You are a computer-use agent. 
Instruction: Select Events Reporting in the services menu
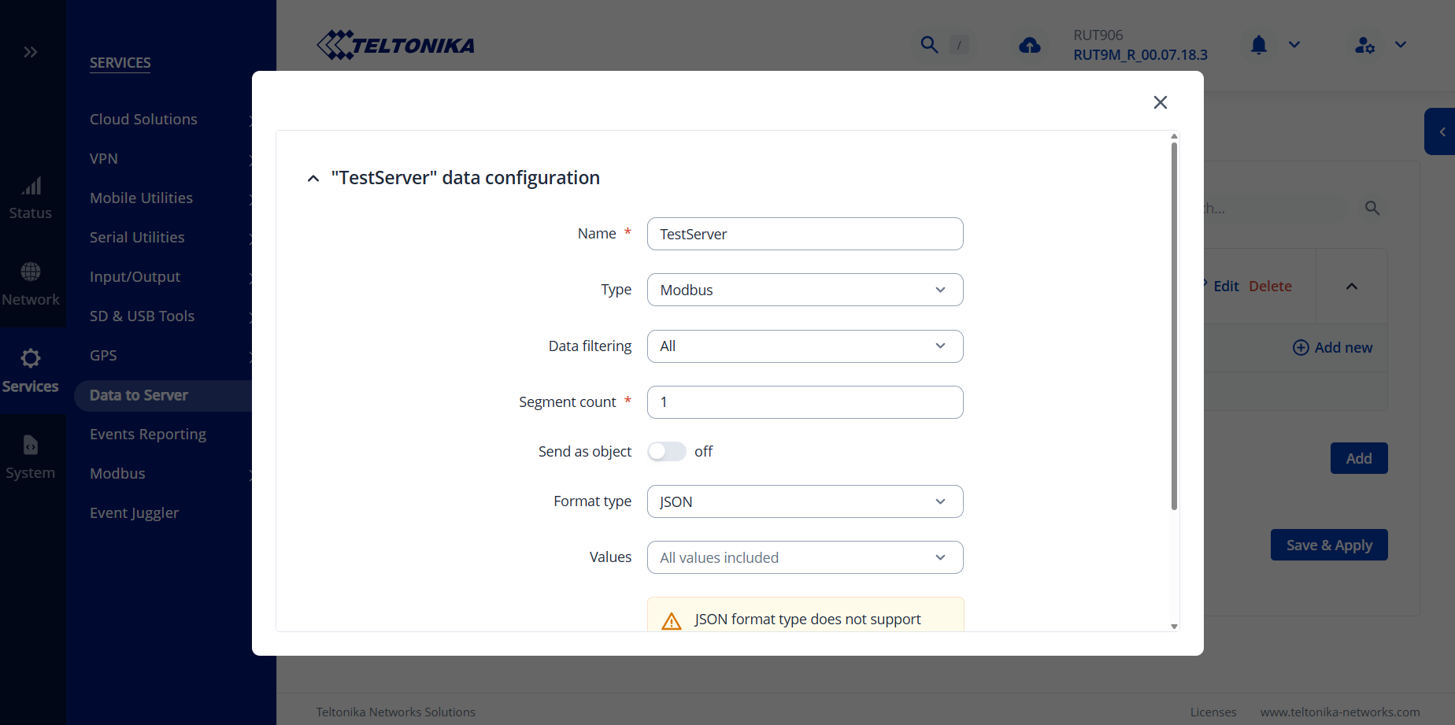coord(148,435)
